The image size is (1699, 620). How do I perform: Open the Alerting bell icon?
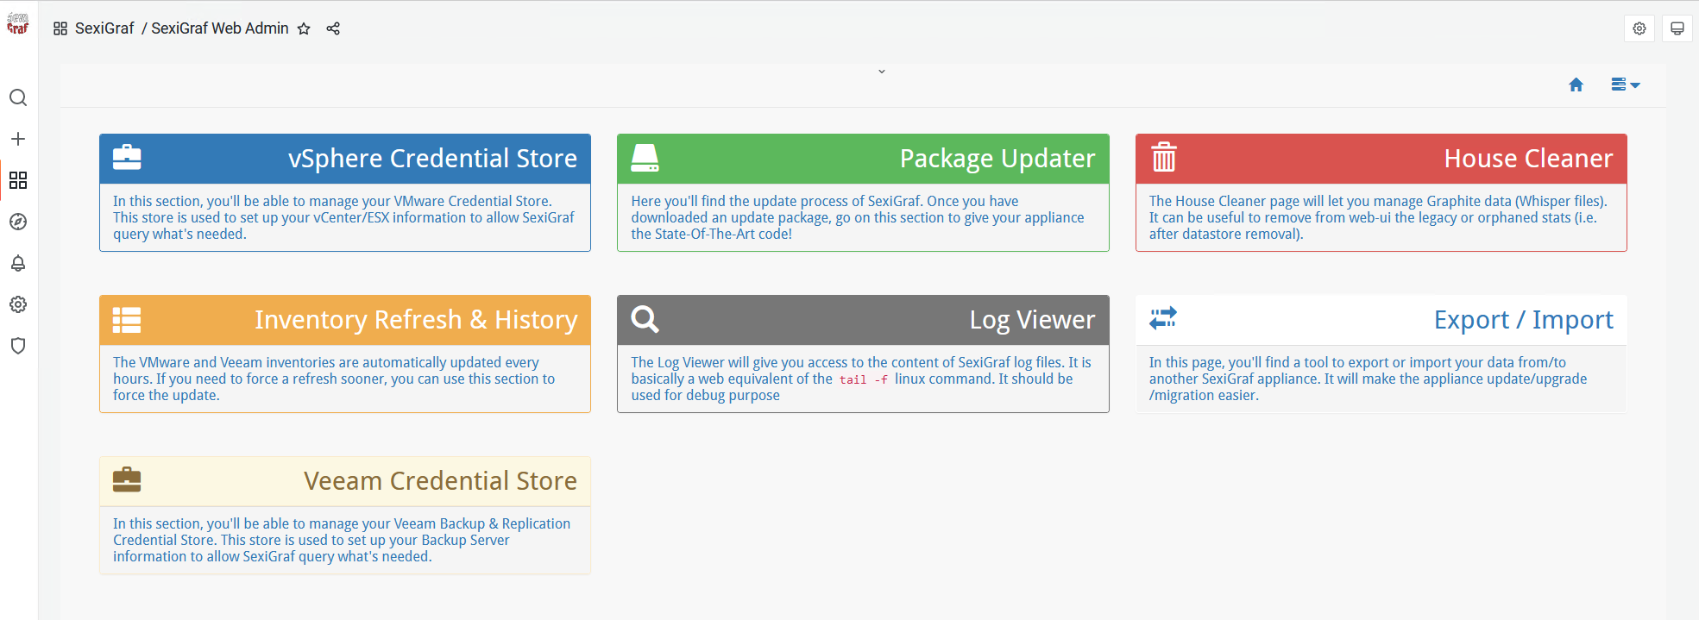click(x=18, y=263)
